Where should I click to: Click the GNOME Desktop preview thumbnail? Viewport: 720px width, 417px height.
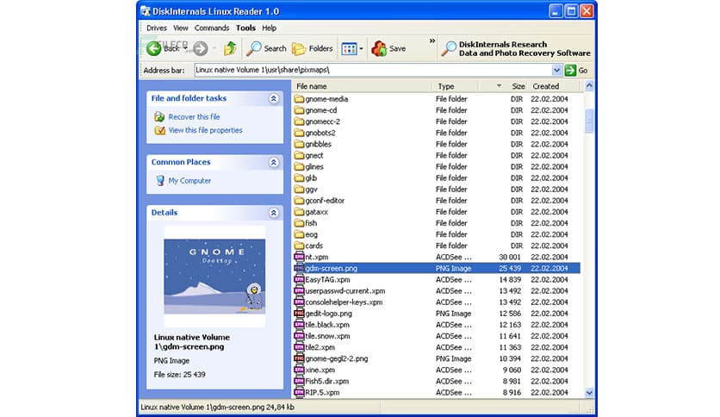(x=214, y=276)
